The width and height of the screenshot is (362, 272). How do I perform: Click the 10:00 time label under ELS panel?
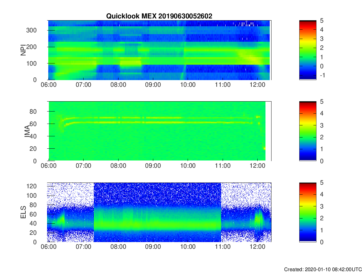coord(188,247)
